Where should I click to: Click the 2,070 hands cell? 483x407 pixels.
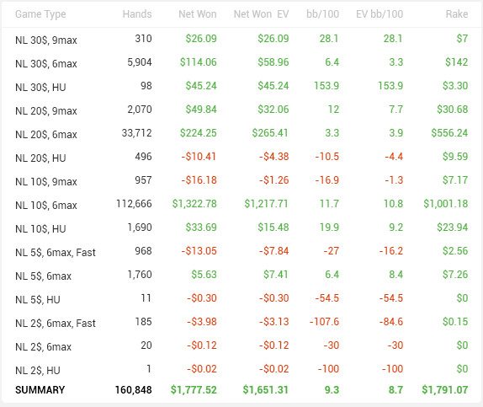point(140,110)
